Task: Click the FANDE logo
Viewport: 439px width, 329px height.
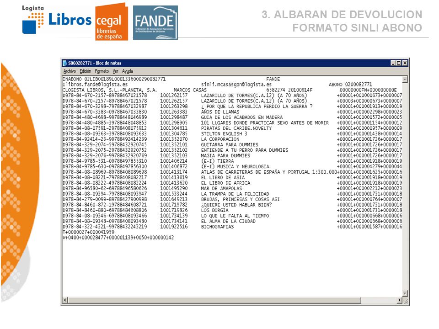Action: [155, 22]
